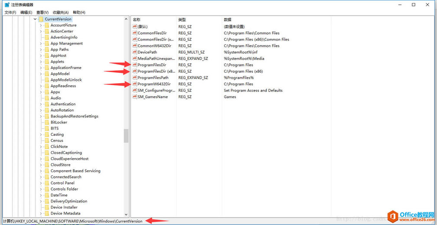Image resolution: width=437 pixels, height=225 pixels.
Task: Select the CloudExperienceHost key
Action: [70, 159]
